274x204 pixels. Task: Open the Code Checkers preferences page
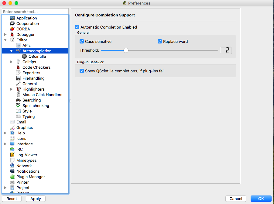point(36,67)
